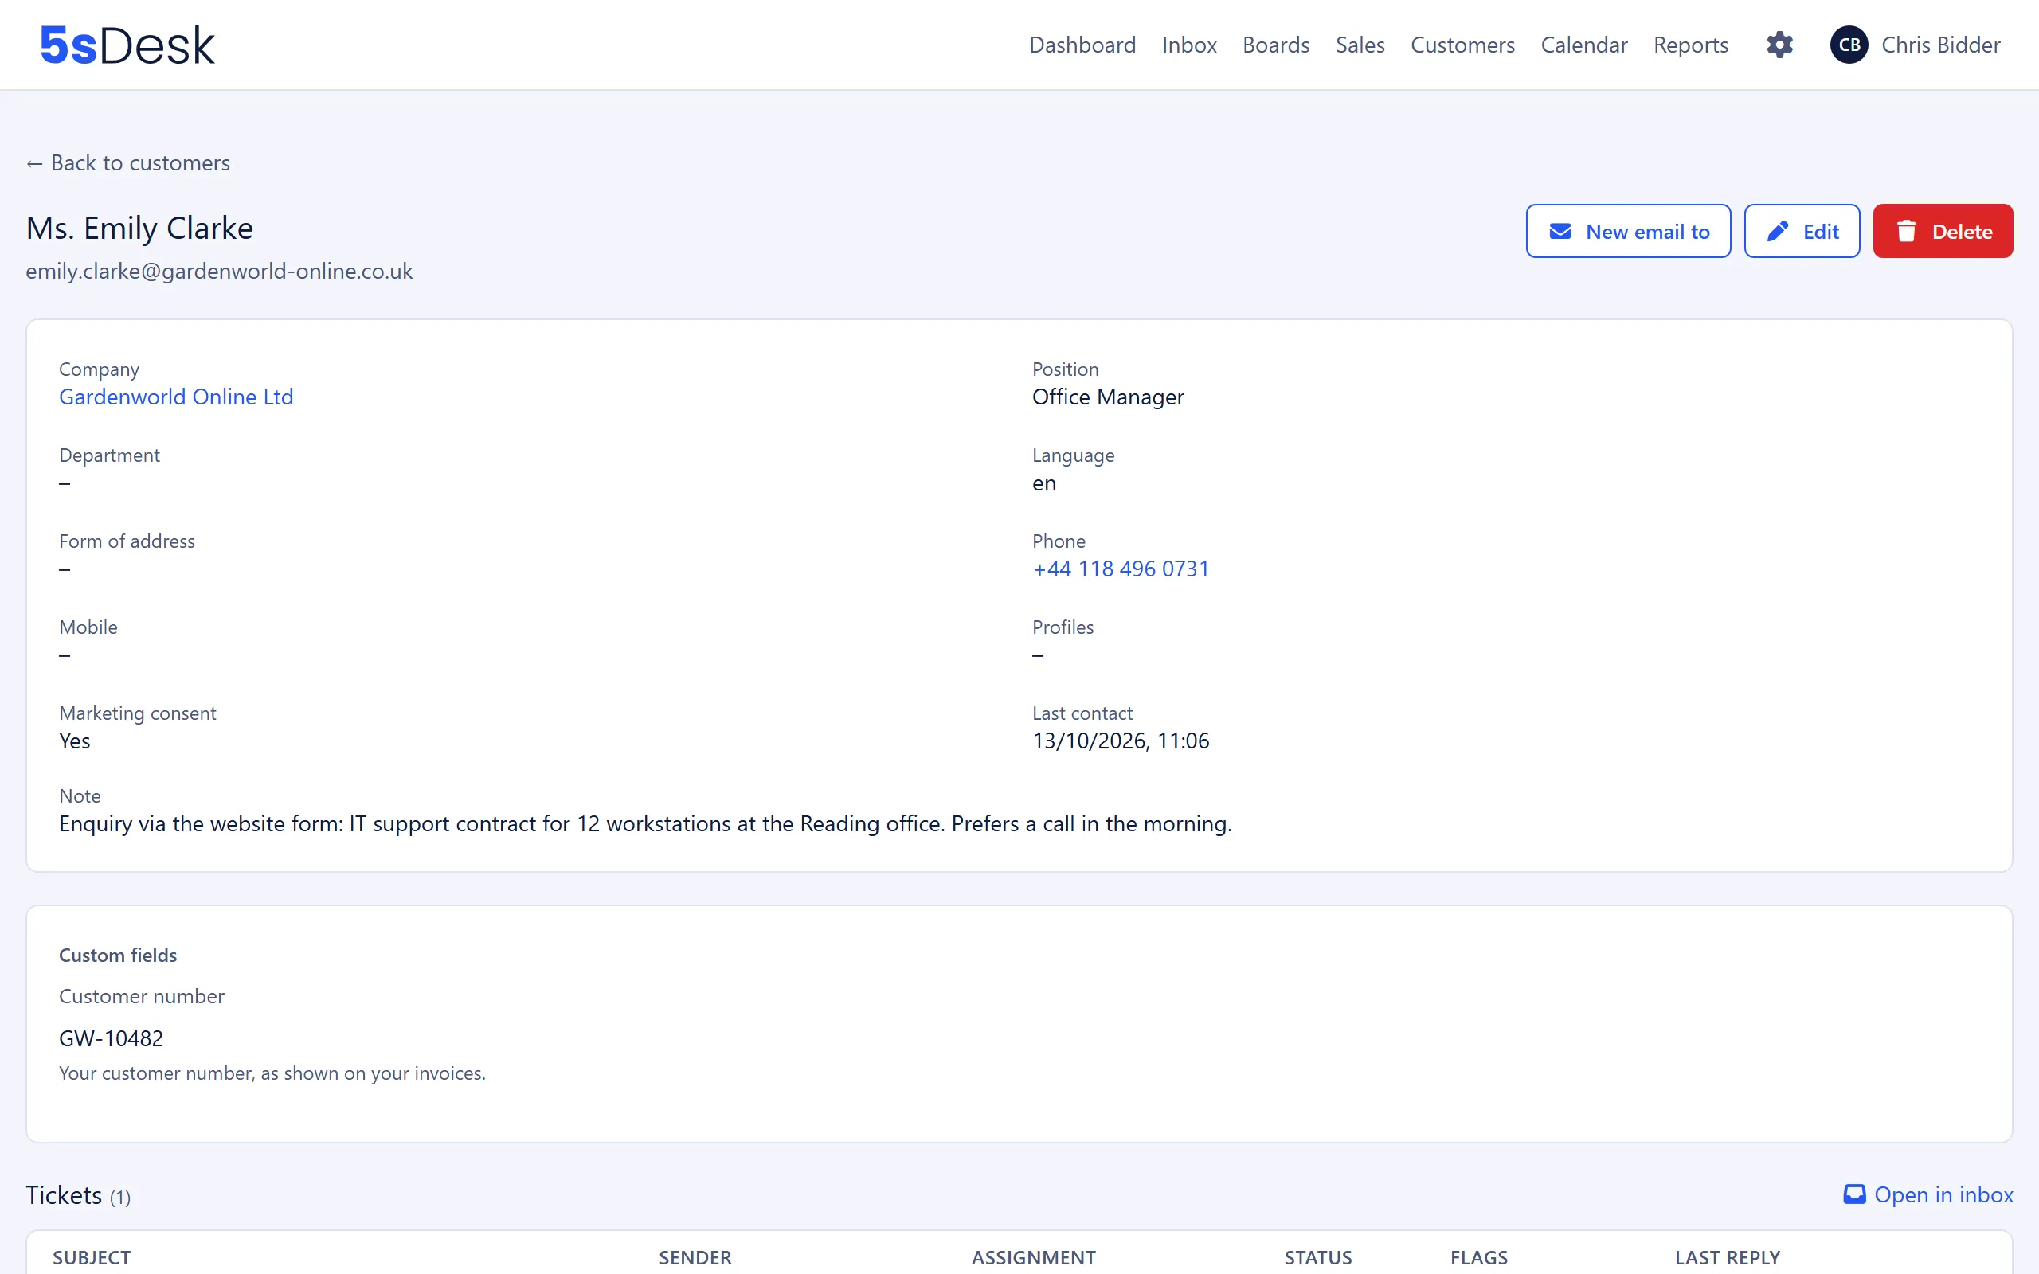The height and width of the screenshot is (1274, 2039).
Task: Compose a new email to Emily Clarke
Action: 1628,231
